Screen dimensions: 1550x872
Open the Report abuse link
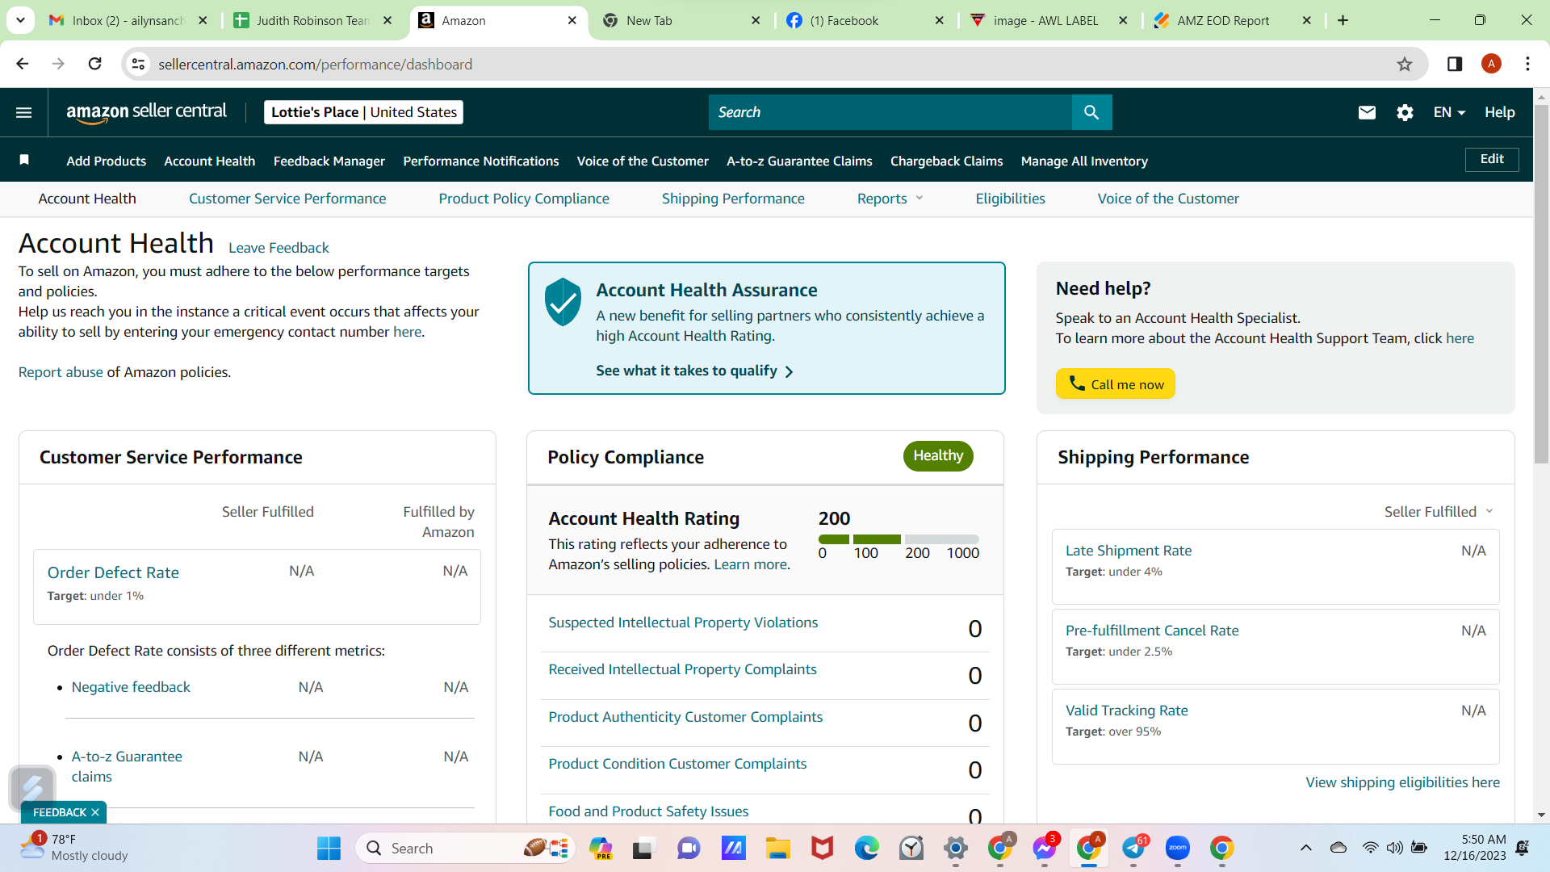(x=61, y=372)
